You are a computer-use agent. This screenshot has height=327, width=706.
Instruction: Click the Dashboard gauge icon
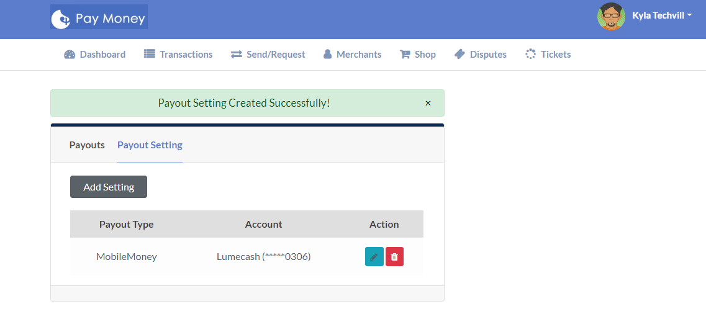point(70,55)
